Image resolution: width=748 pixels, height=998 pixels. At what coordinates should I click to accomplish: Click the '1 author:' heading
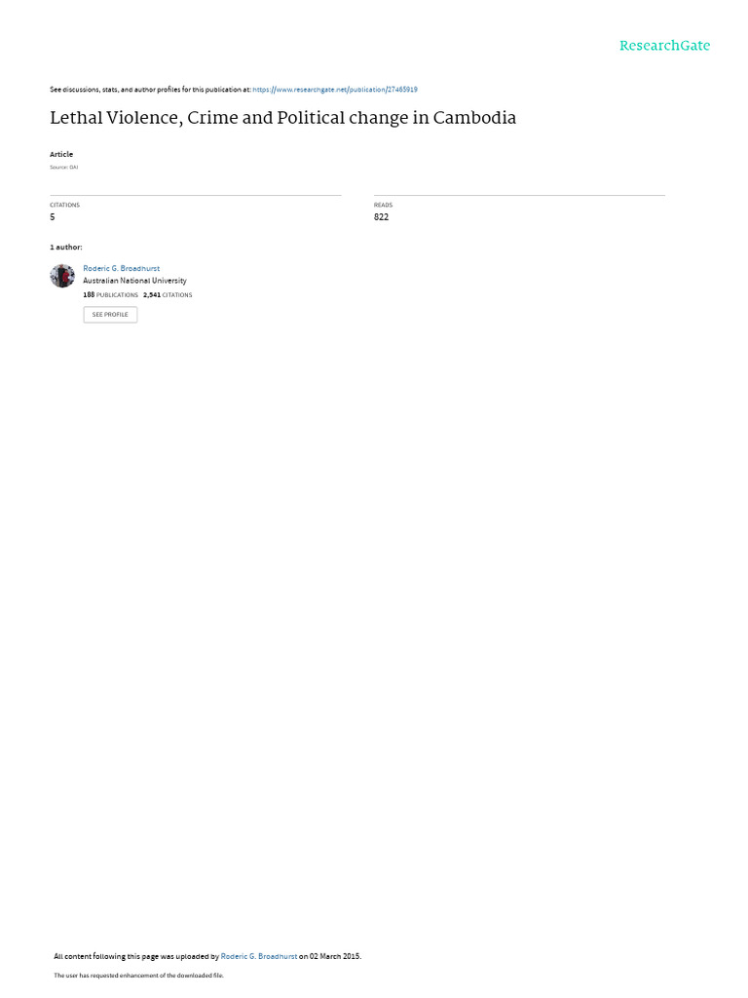click(x=66, y=247)
